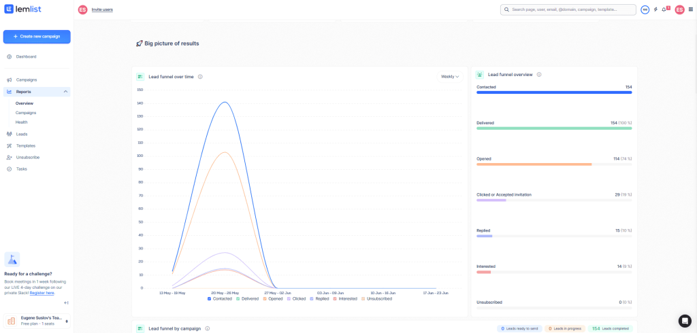Click the challenge flag illustration
The height and width of the screenshot is (333, 697).
click(12, 260)
